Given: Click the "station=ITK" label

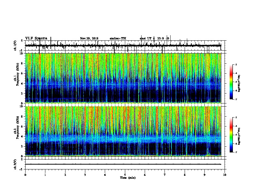Looking at the screenshot, I should (x=118, y=38).
